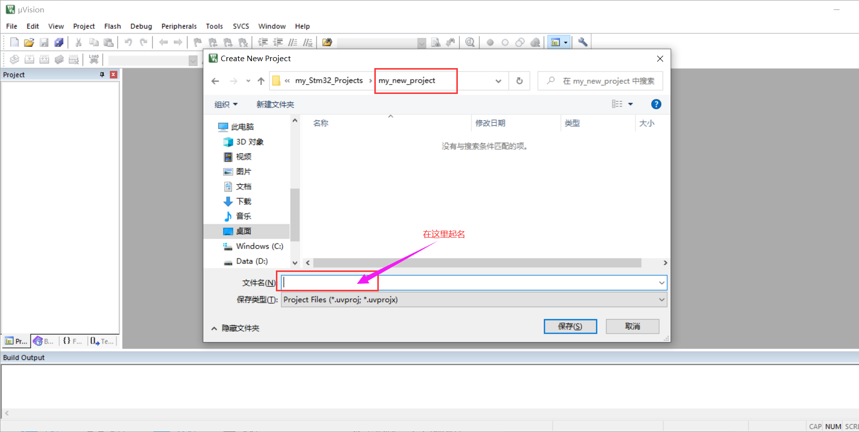Click the my_Stm32_Projects breadcrumb
Image resolution: width=859 pixels, height=432 pixels.
(329, 81)
